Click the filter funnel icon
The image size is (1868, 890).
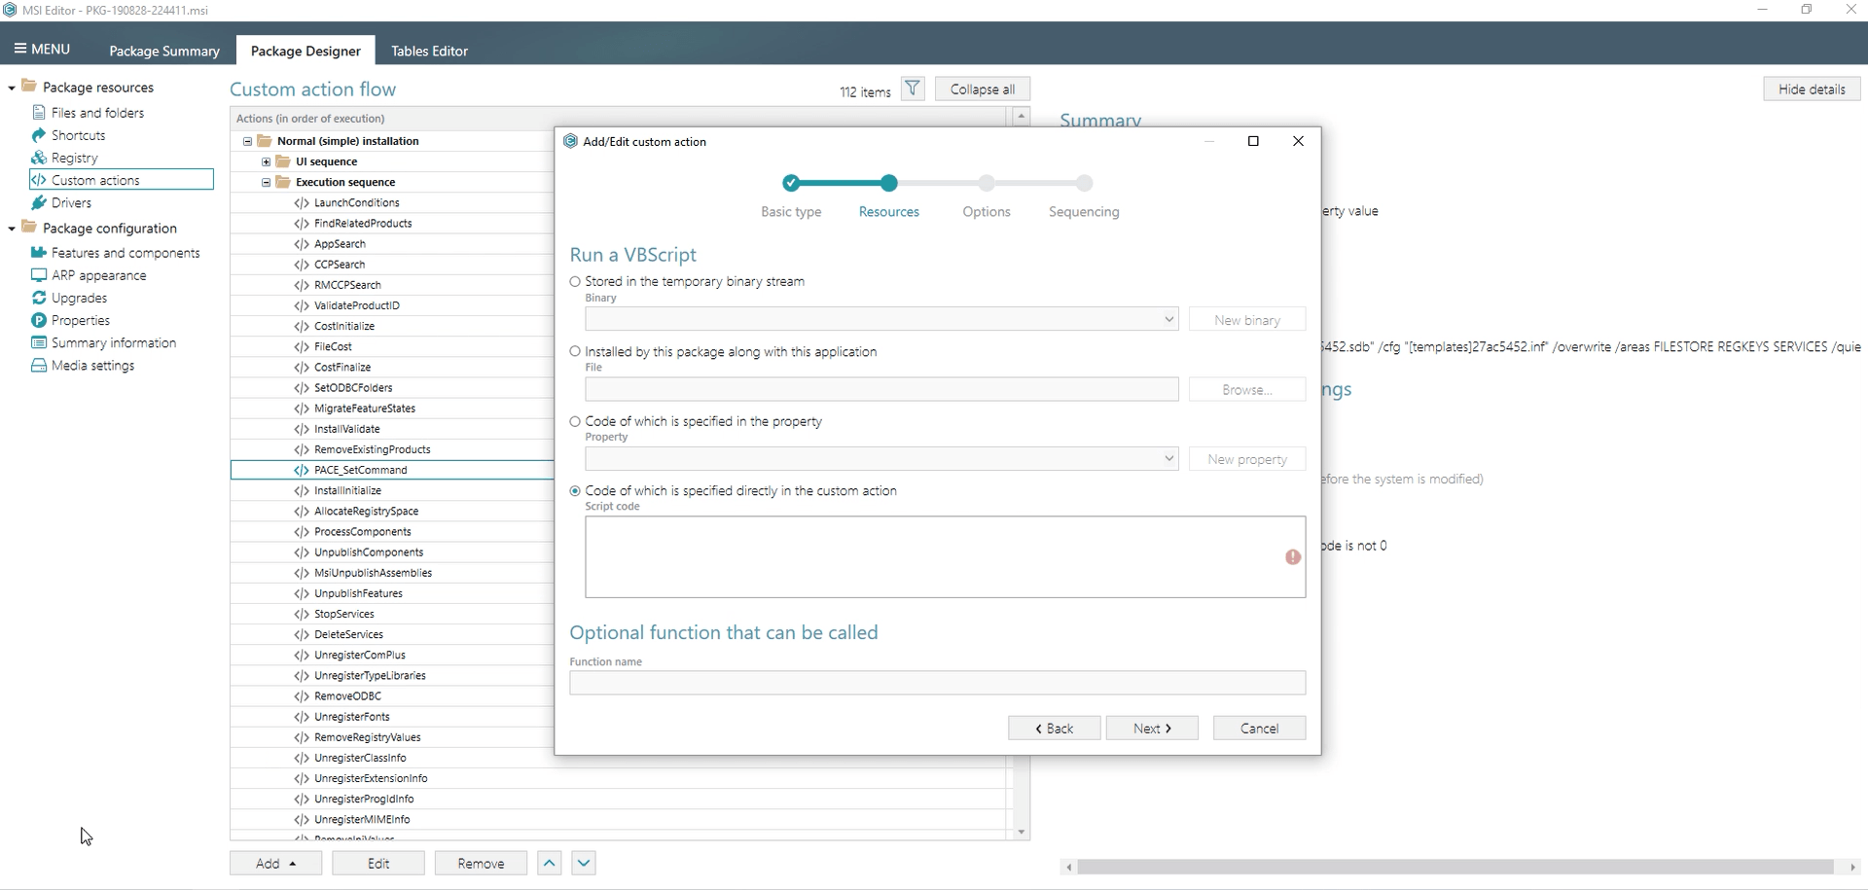click(912, 89)
